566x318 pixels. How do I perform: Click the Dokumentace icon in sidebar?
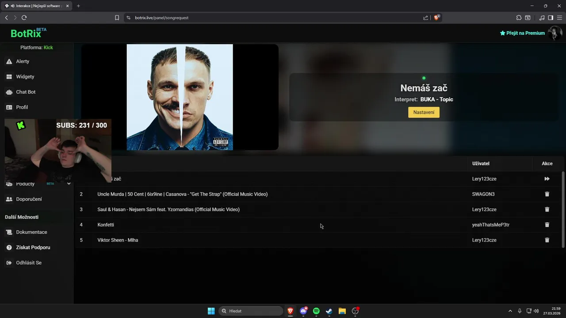9,232
